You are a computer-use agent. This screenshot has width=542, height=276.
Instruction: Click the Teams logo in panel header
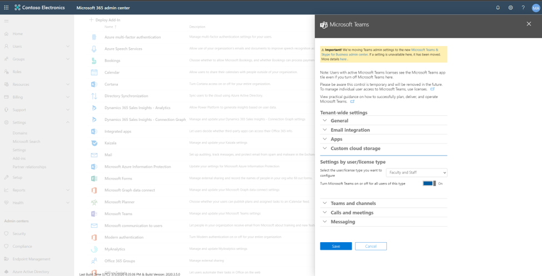[324, 25]
